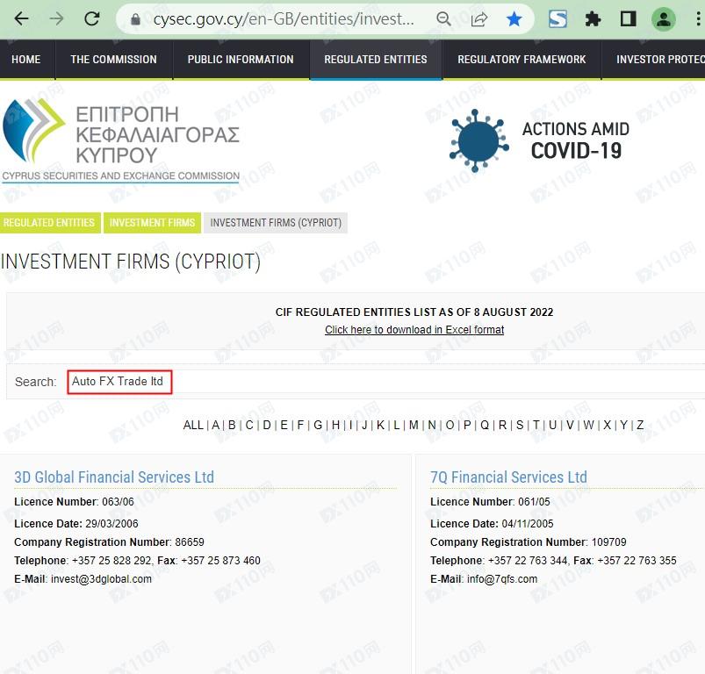Viewport: 705px width, 674px height.
Task: Select Company Registration Number 109709
Action: [x=529, y=542]
